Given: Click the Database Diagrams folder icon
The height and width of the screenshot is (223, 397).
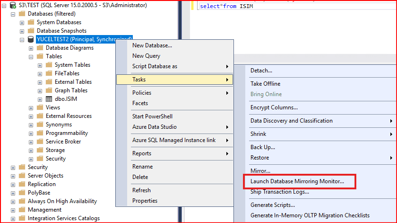Looking at the screenshot, I should (40, 48).
